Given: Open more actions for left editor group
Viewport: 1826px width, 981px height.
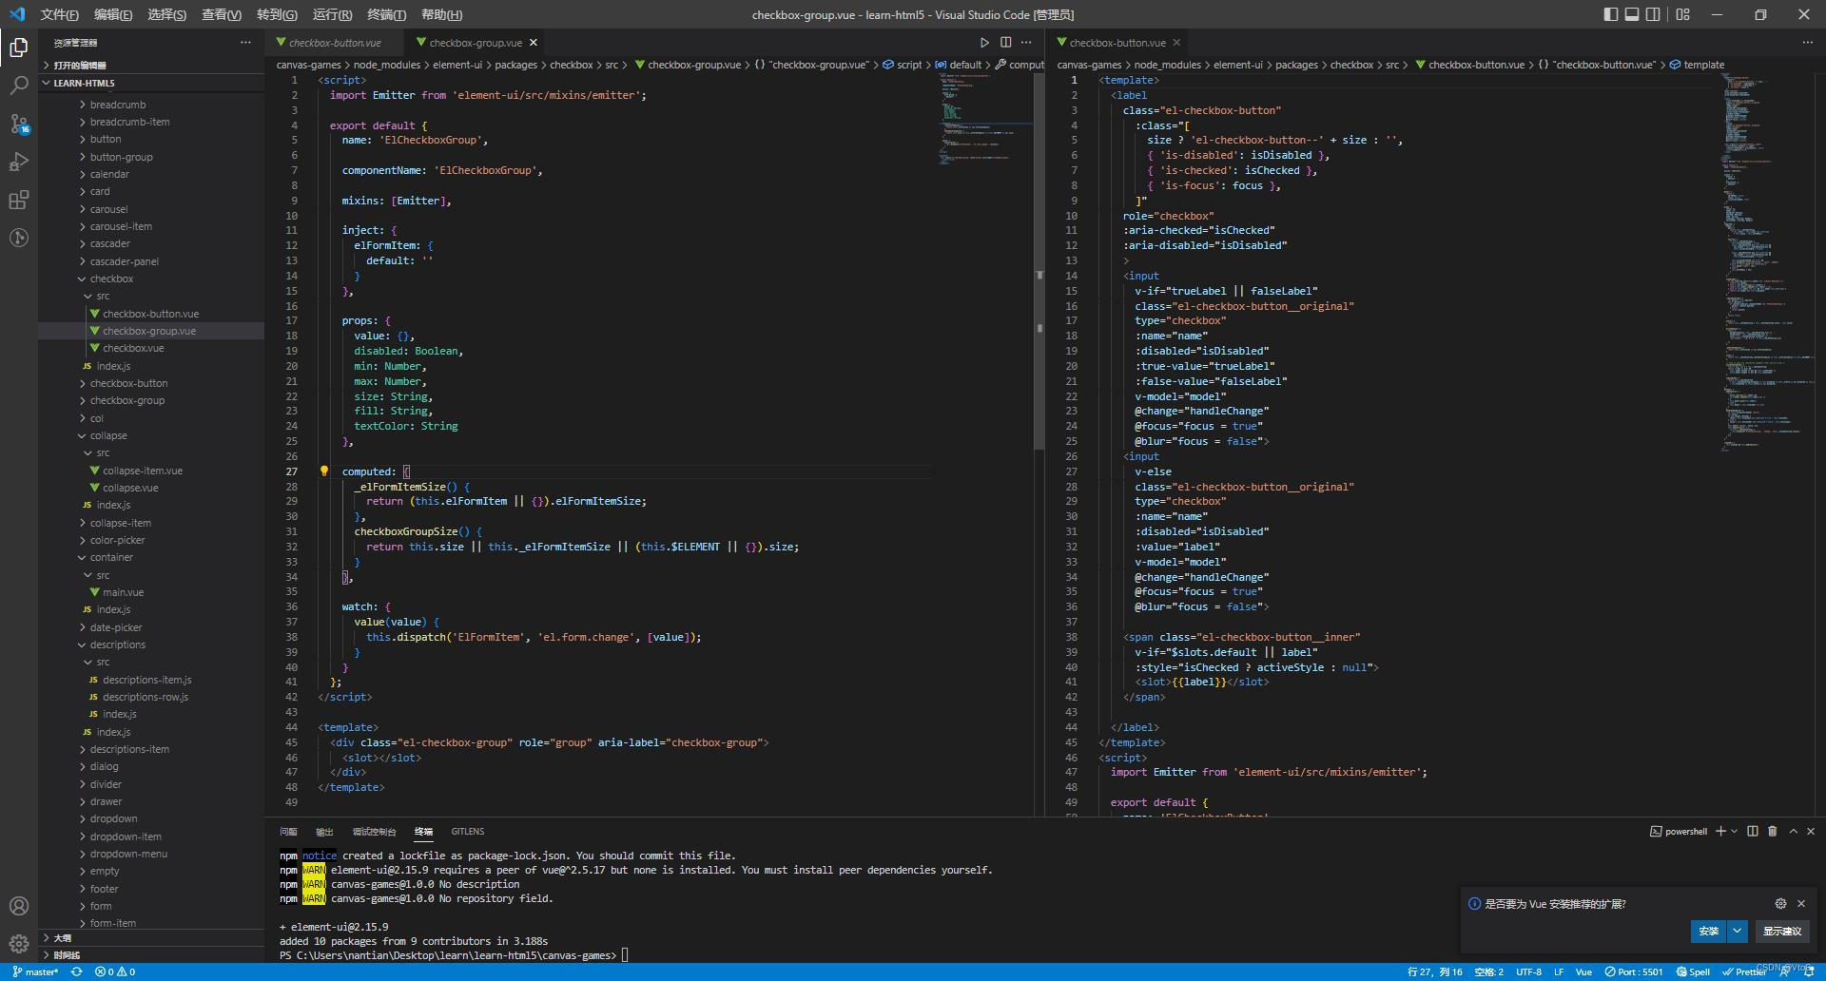Looking at the screenshot, I should 1026,43.
